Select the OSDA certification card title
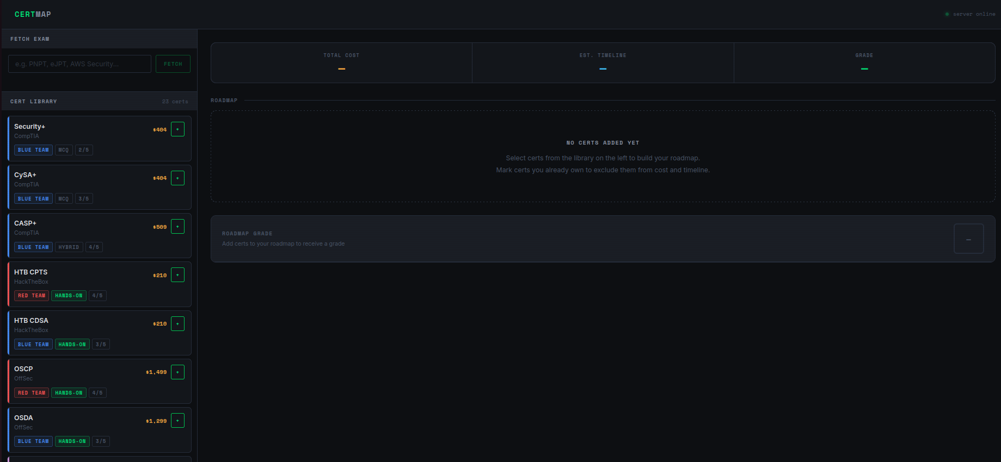 pyautogui.click(x=23, y=418)
